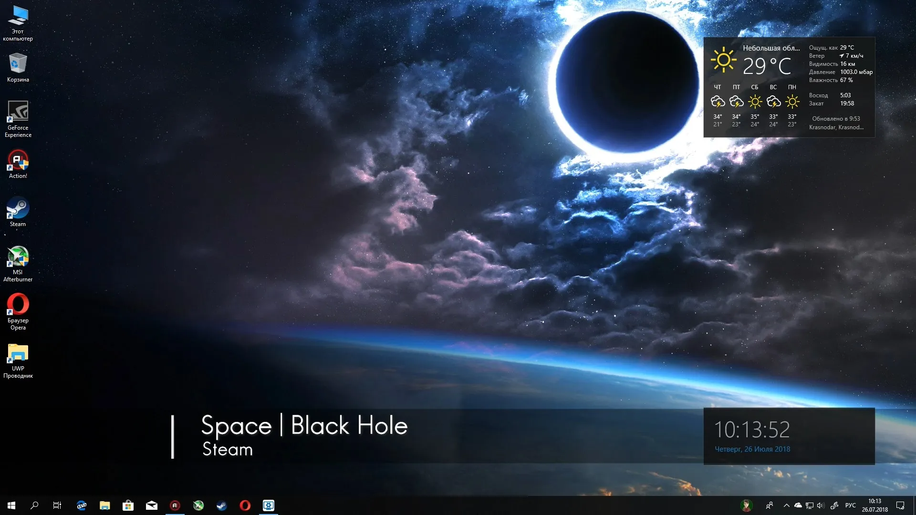This screenshot has width=916, height=515.
Task: Show hidden system tray icons
Action: coord(786,505)
